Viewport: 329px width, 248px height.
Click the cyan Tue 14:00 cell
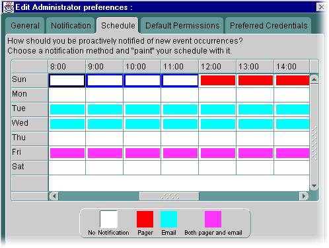(292, 110)
